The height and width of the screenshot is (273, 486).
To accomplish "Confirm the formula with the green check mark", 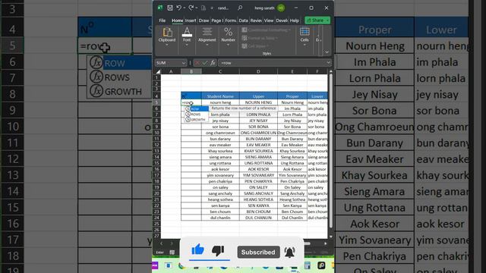I will pyautogui.click(x=204, y=63).
